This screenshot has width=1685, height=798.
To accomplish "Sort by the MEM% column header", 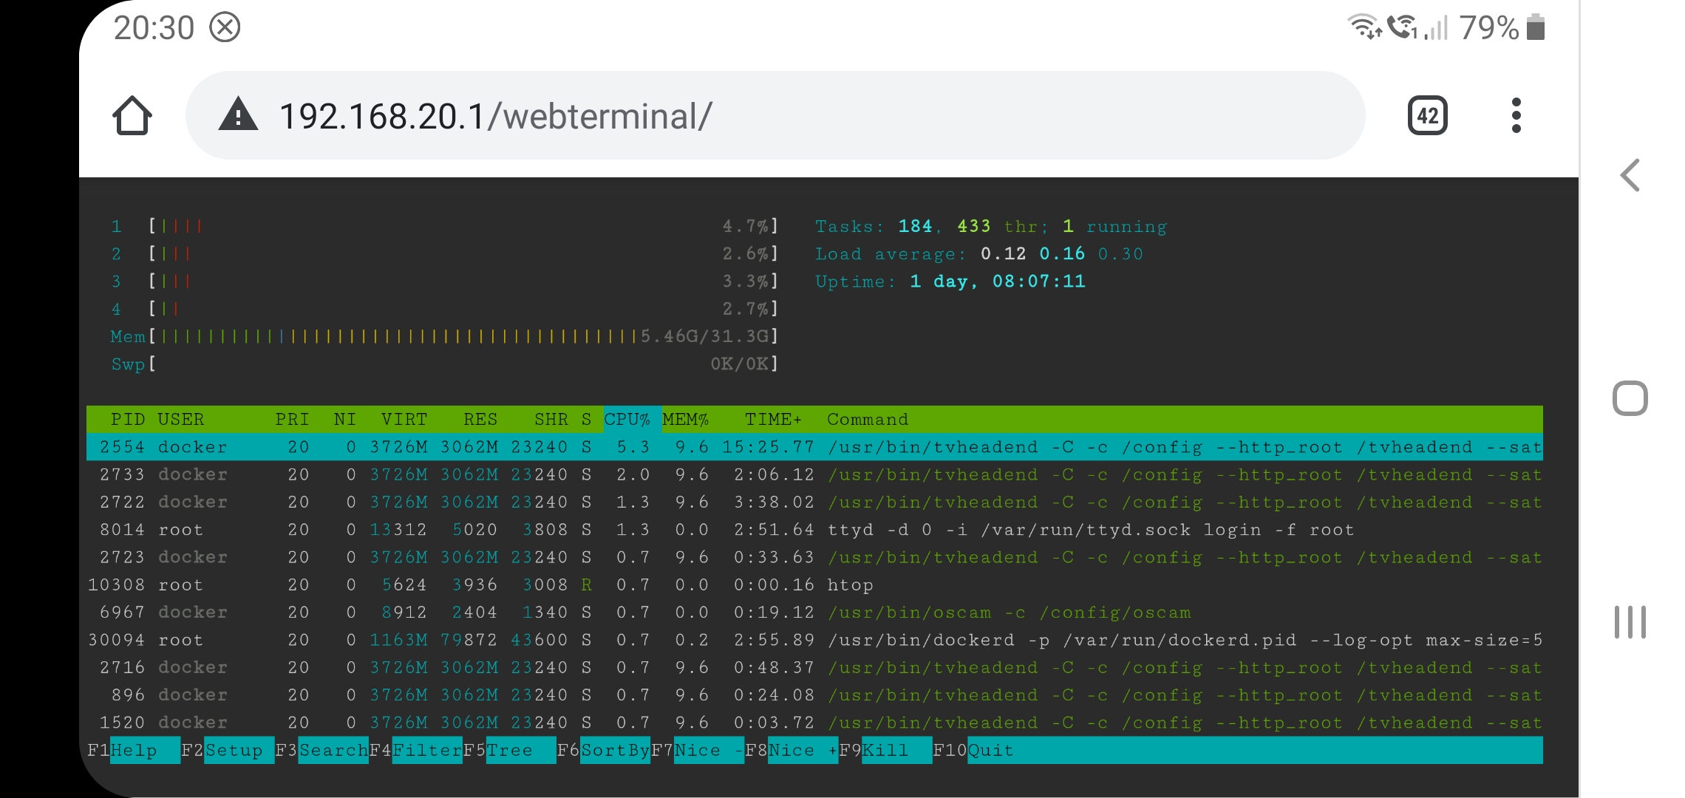I will tap(685, 419).
